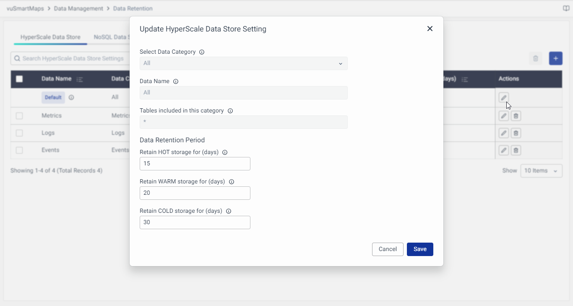Click the info icon beside Select Data Category
The width and height of the screenshot is (573, 306).
(x=202, y=52)
